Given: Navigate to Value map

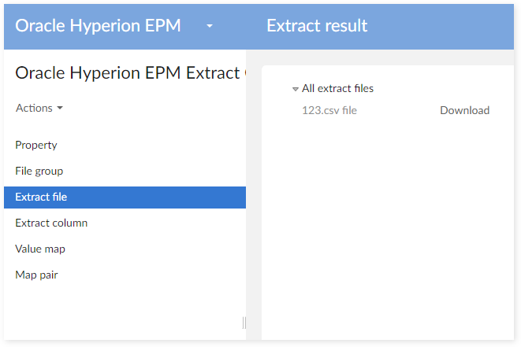Looking at the screenshot, I should [40, 249].
